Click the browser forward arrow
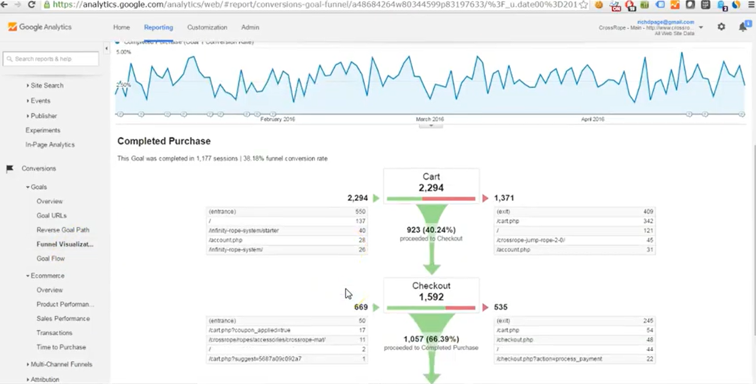Screen dimensions: 756x384 pos(18,5)
